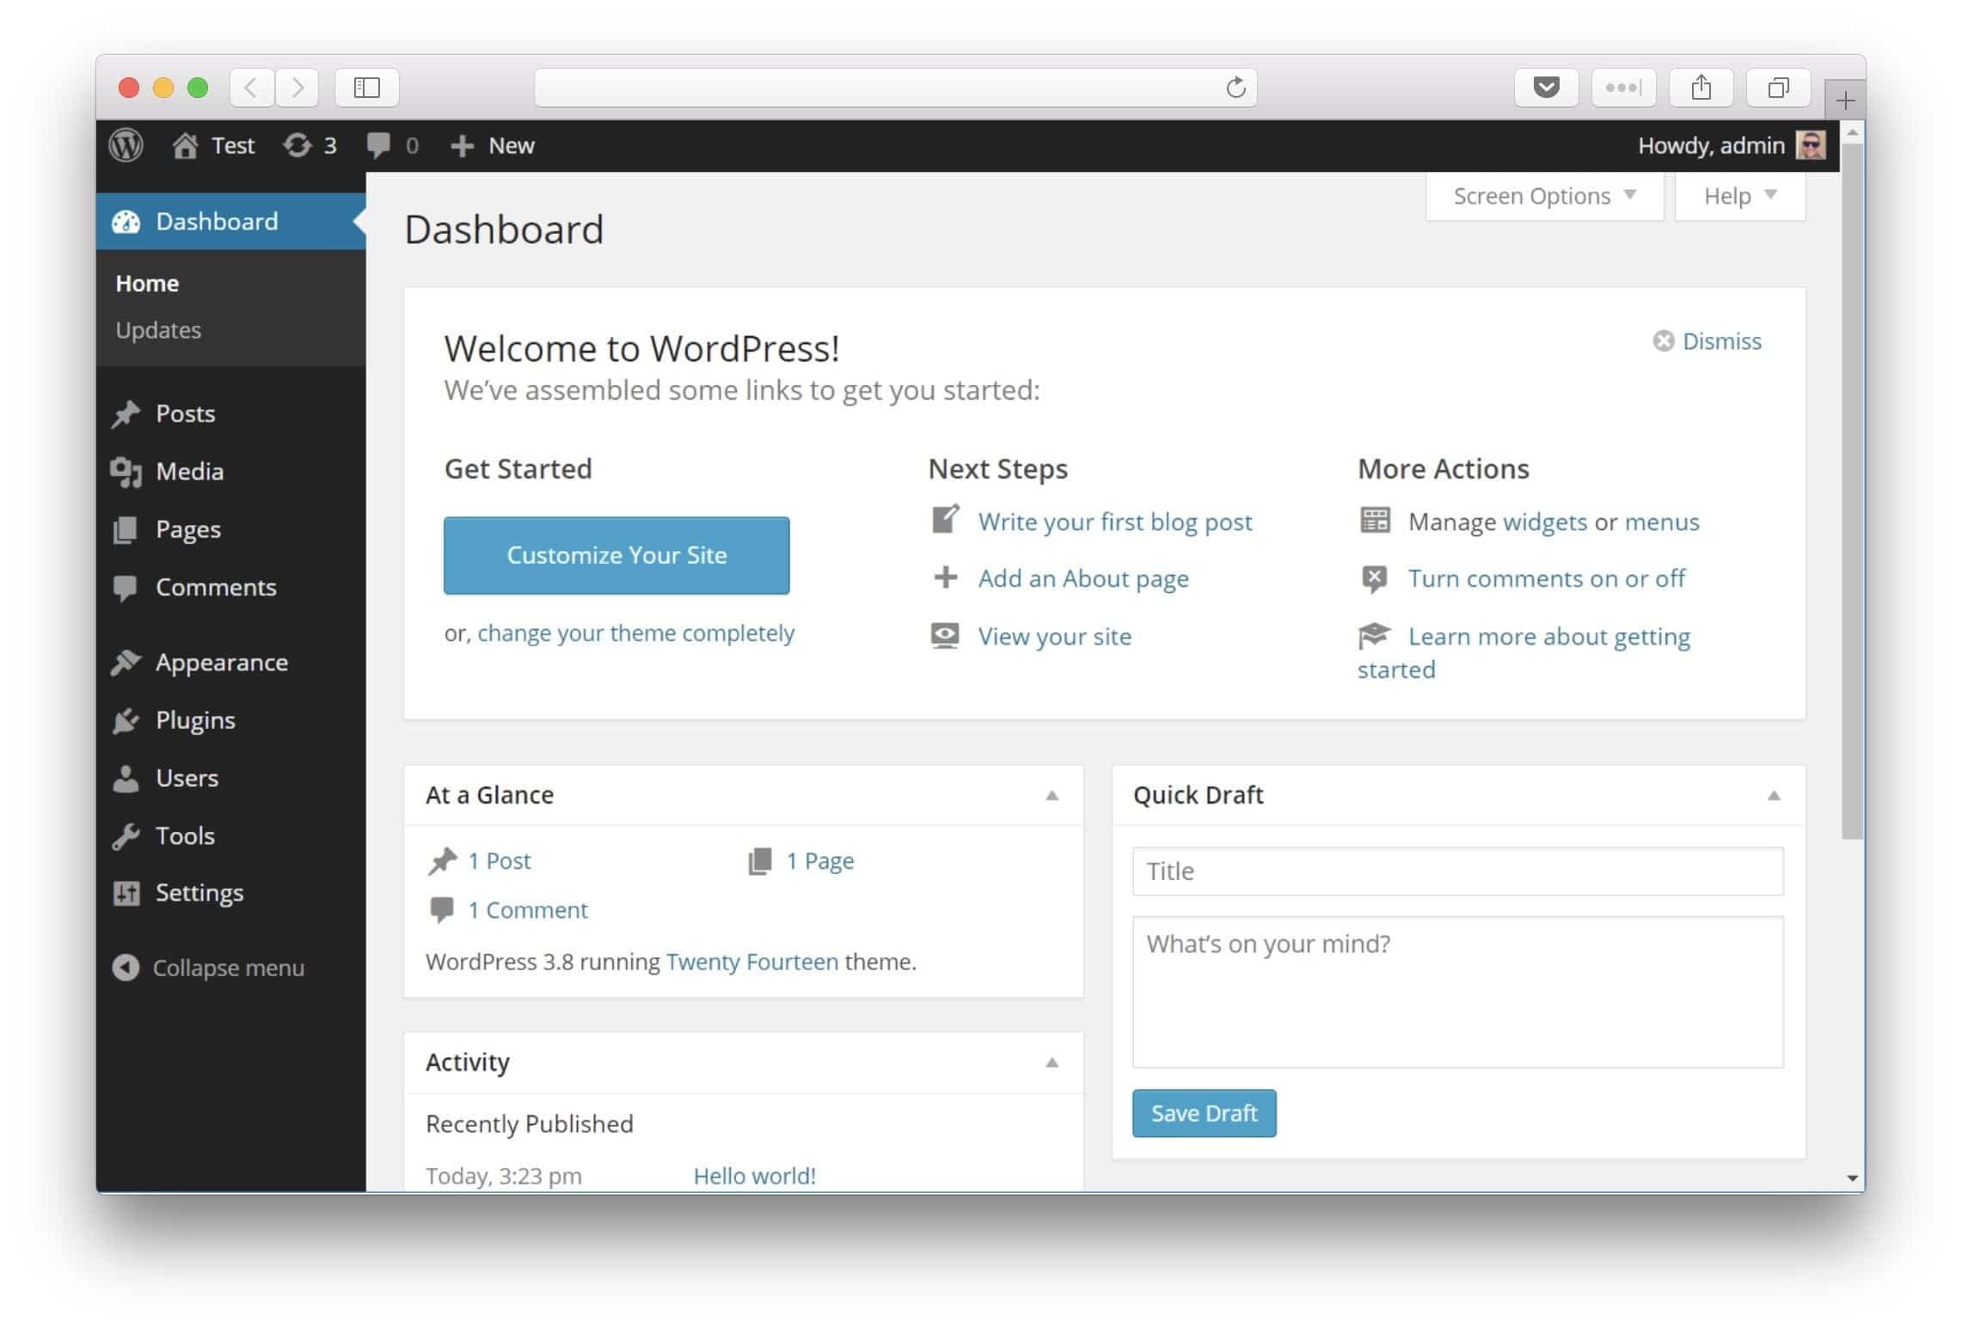Collapse the At a Glance widget
The width and height of the screenshot is (1962, 1332).
coord(1052,796)
